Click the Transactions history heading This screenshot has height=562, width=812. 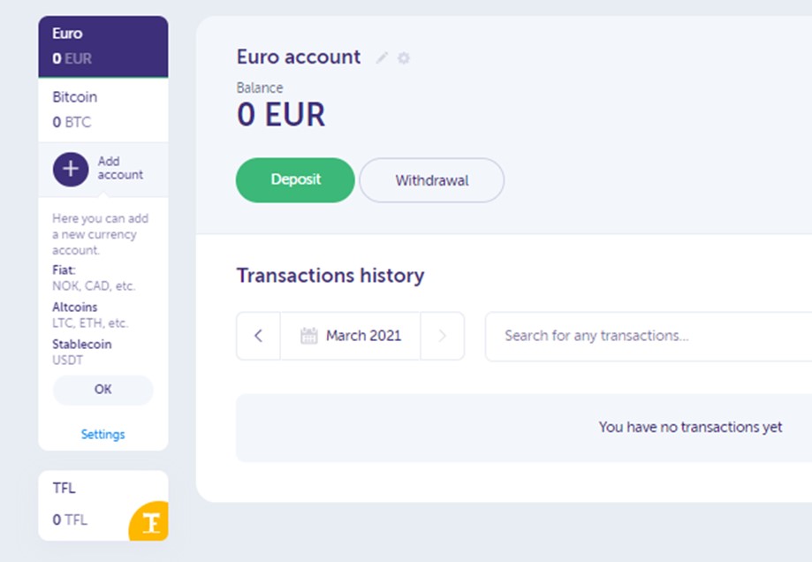[x=330, y=275]
